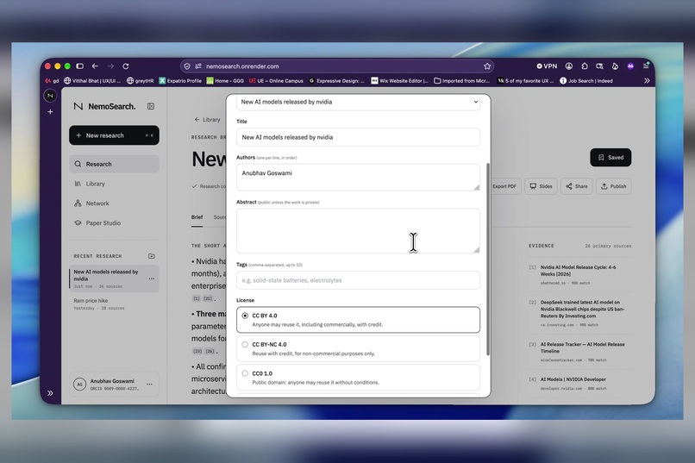Click the Saved button
The width and height of the screenshot is (695, 463).
point(610,157)
